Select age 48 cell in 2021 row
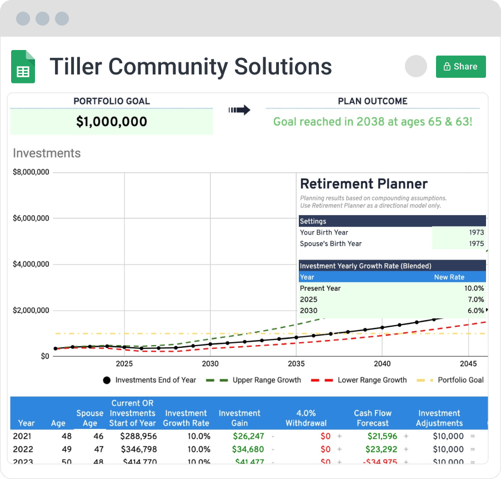 67,436
